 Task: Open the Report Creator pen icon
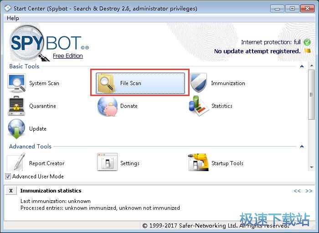click(x=17, y=162)
